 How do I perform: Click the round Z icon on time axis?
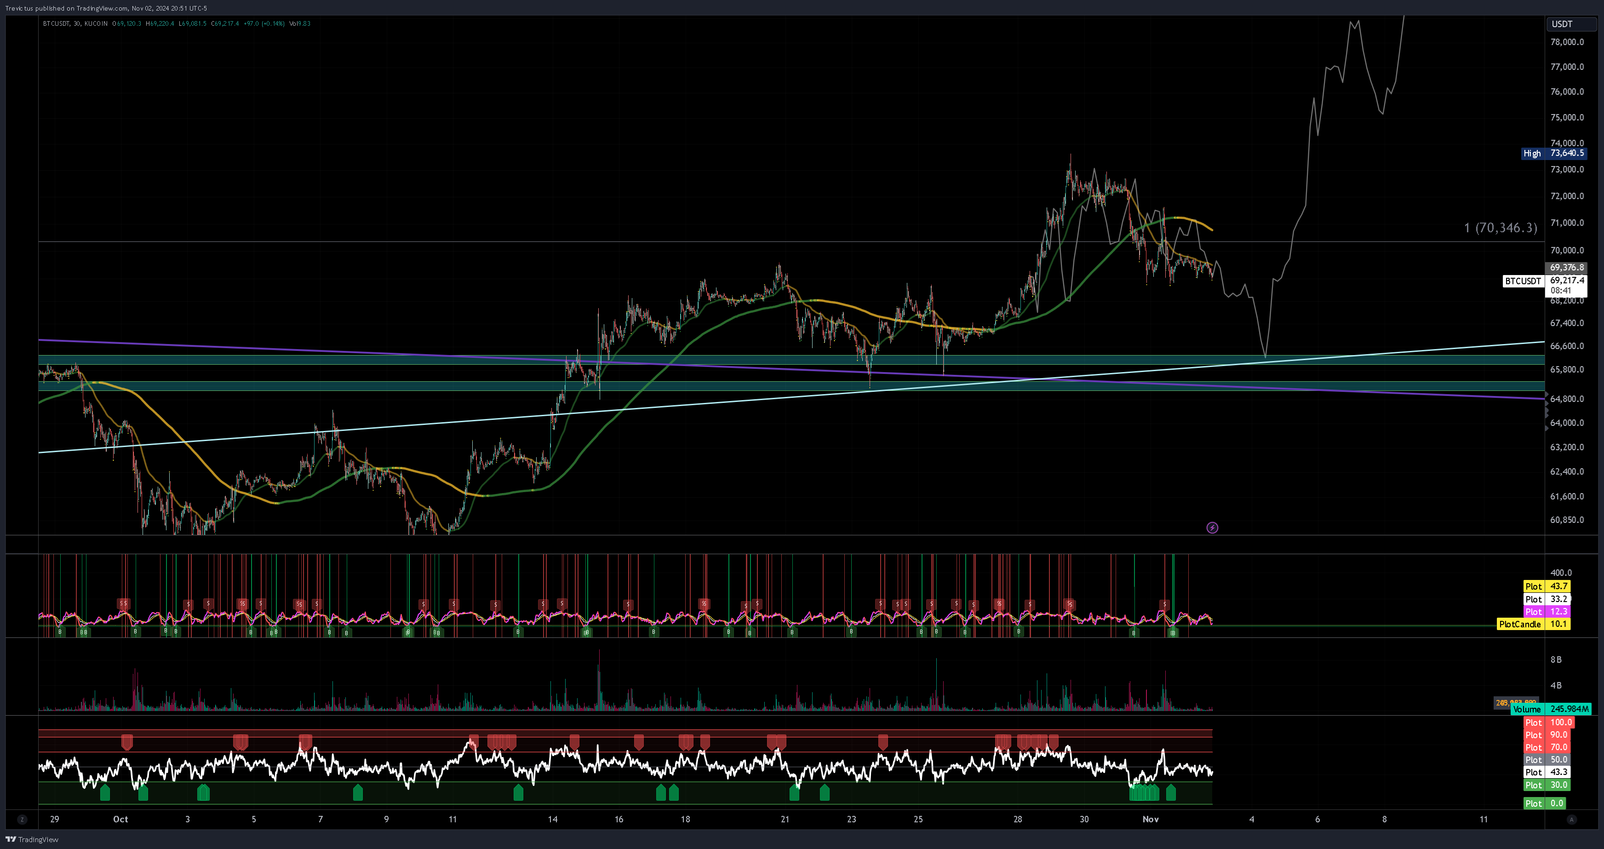coord(22,819)
